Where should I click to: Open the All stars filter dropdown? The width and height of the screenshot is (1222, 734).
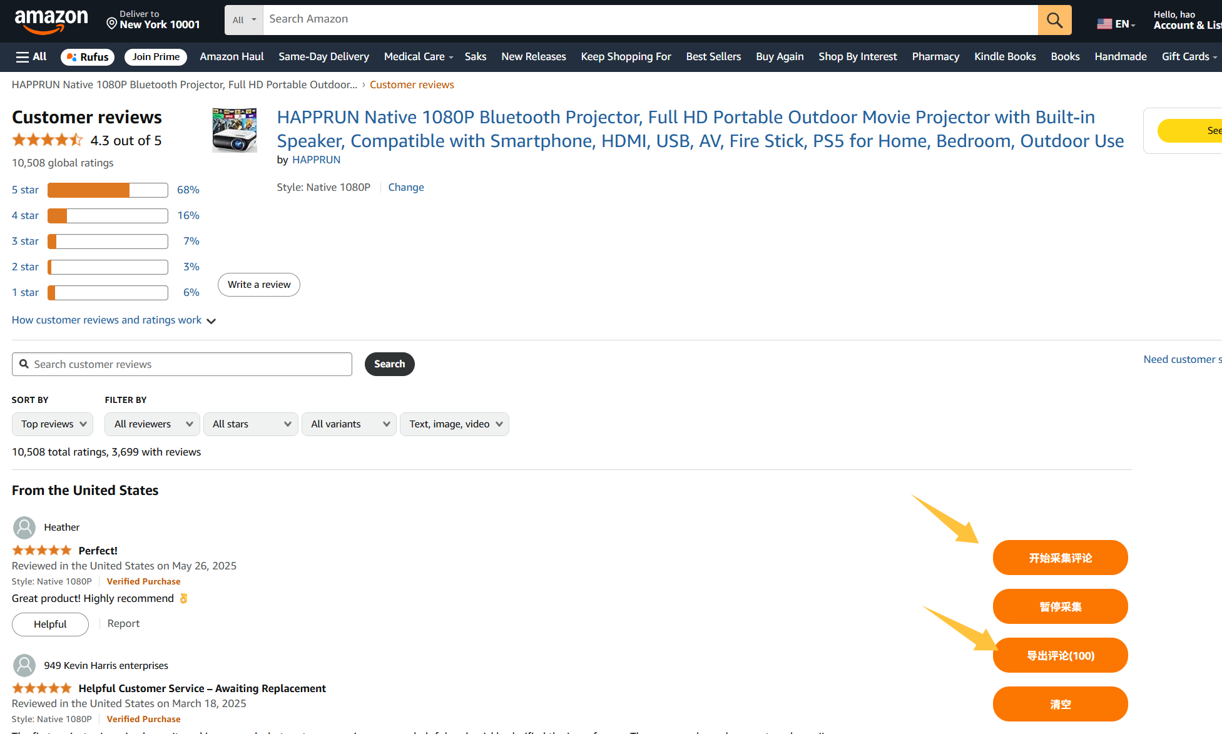tap(251, 424)
